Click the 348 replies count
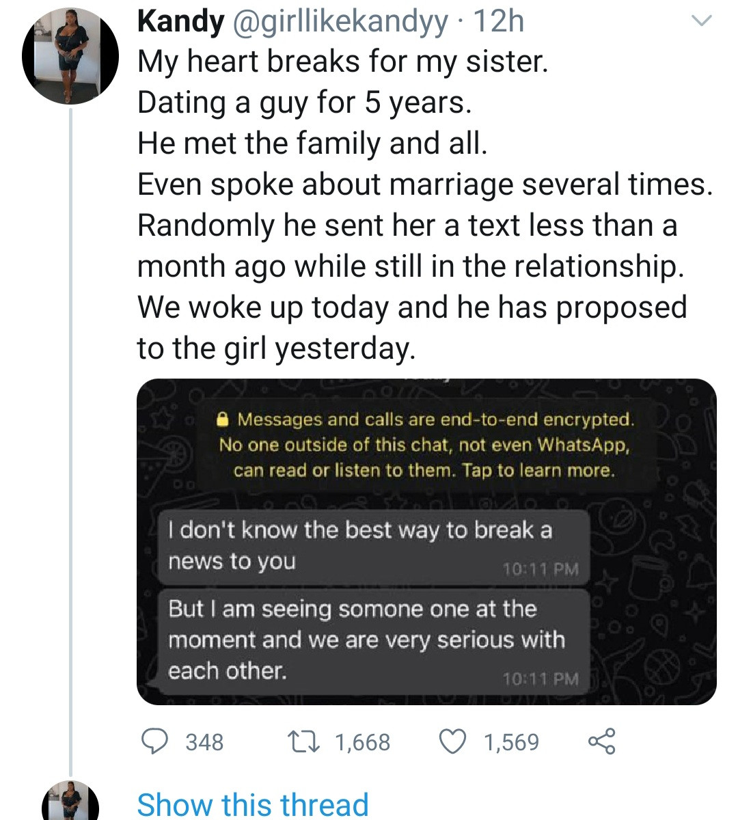 204,742
